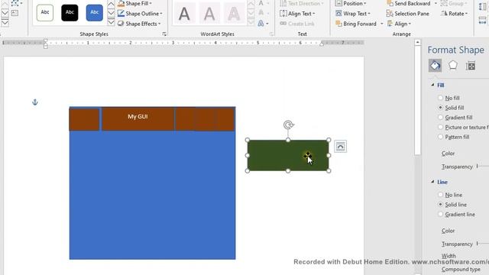This screenshot has height=275, width=489.
Task: Open Shape Effects menu
Action: [x=139, y=24]
